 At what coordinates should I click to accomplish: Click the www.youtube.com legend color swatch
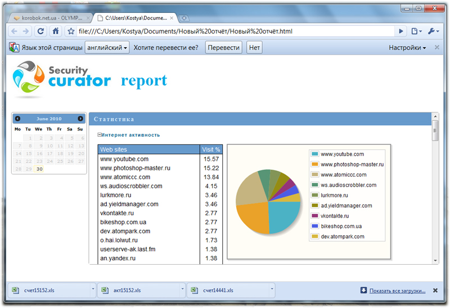coord(315,154)
